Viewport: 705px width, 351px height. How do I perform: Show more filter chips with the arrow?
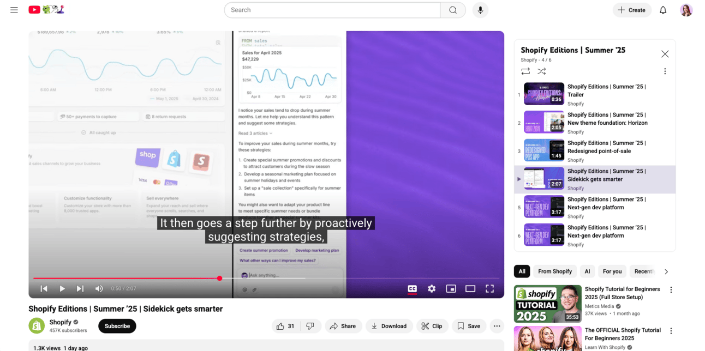pyautogui.click(x=666, y=271)
